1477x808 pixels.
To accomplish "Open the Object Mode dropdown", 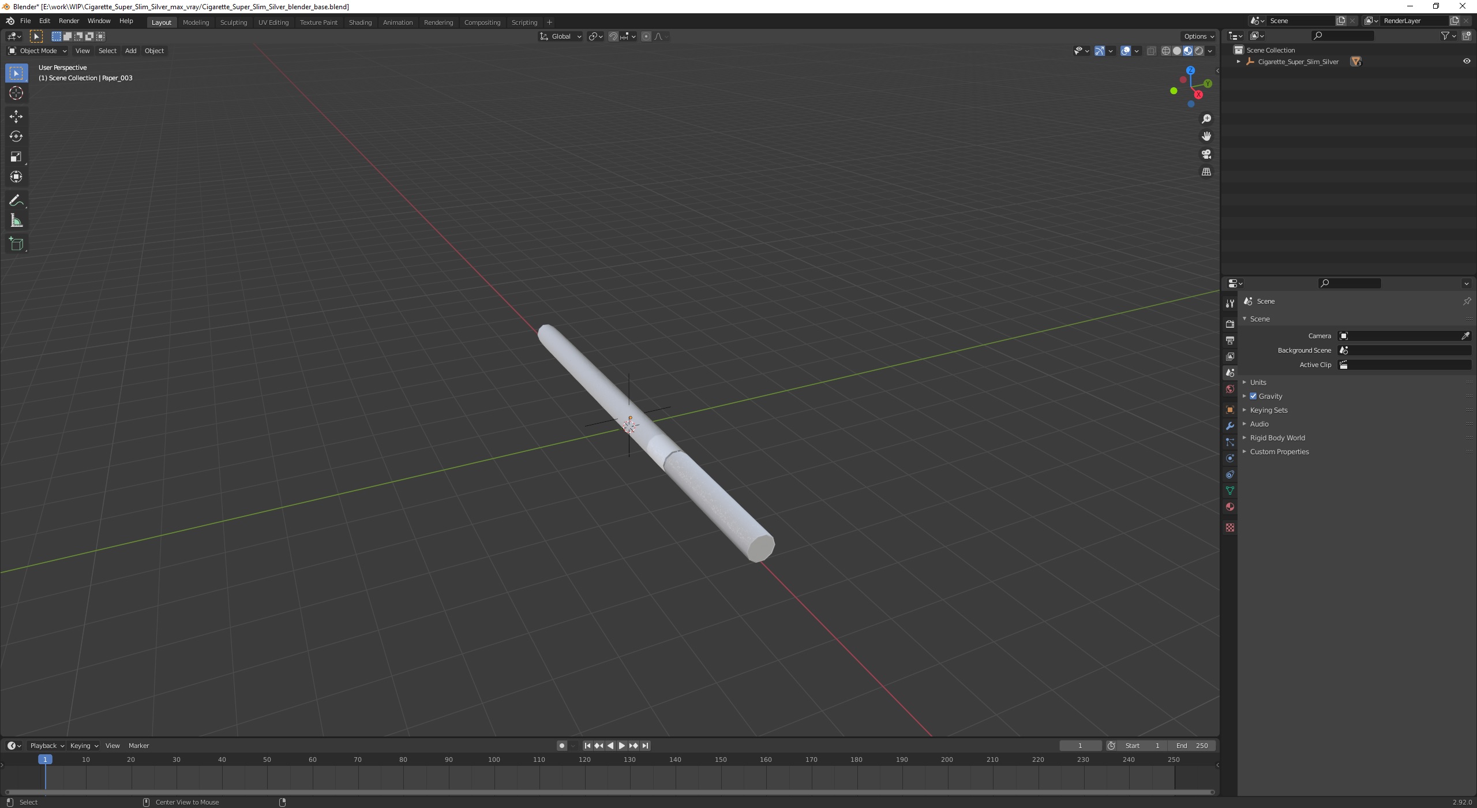I will click(38, 51).
